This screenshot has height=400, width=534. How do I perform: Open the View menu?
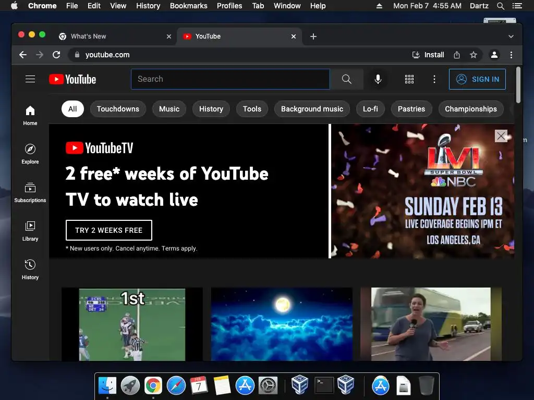click(x=118, y=6)
